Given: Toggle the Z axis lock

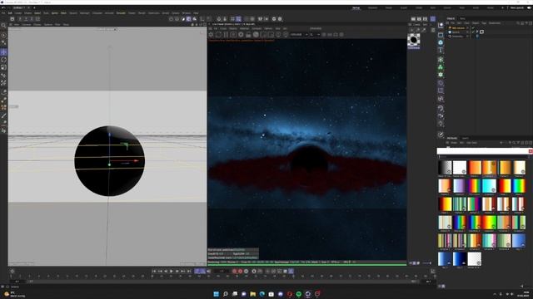Looking at the screenshot, I should pos(32,19).
